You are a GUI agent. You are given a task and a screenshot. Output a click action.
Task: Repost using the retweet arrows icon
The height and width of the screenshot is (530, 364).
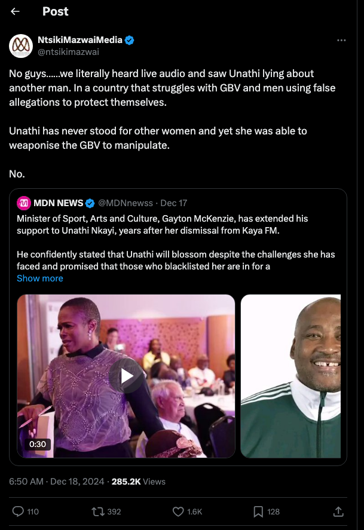click(x=98, y=511)
